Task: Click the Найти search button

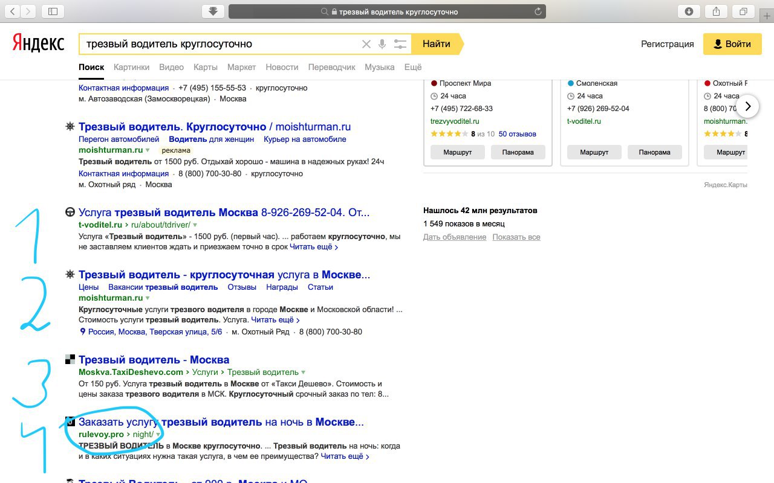Action: click(x=437, y=44)
